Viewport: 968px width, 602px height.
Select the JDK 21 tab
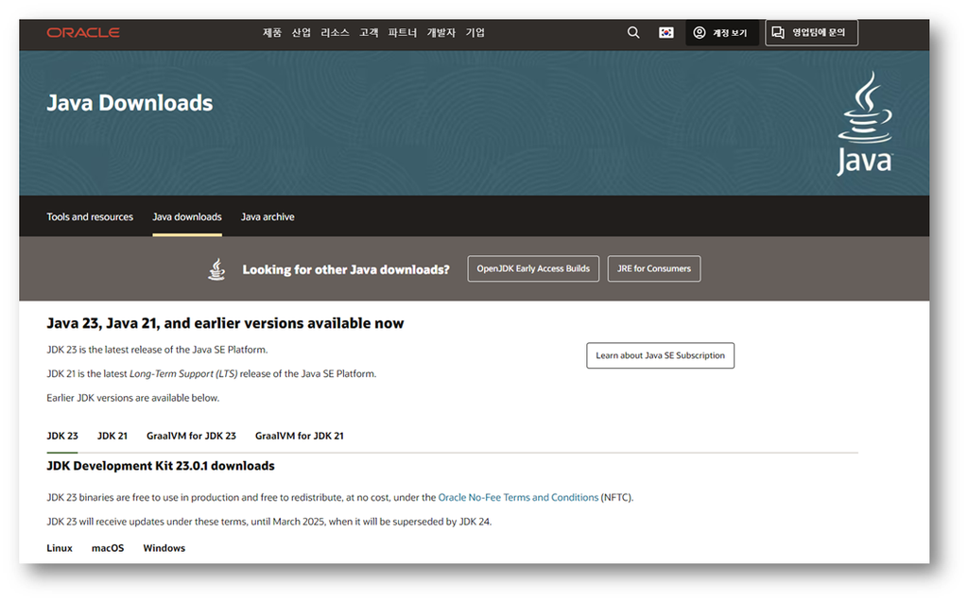click(x=112, y=436)
